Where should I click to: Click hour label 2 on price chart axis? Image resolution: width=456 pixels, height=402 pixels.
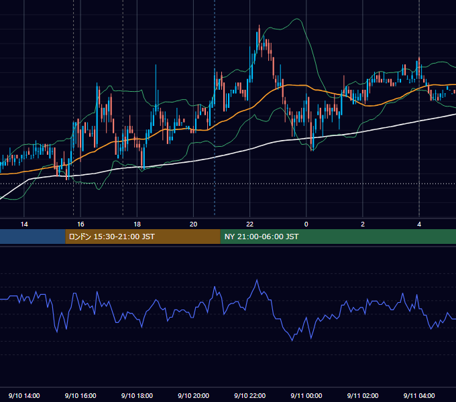click(x=363, y=224)
